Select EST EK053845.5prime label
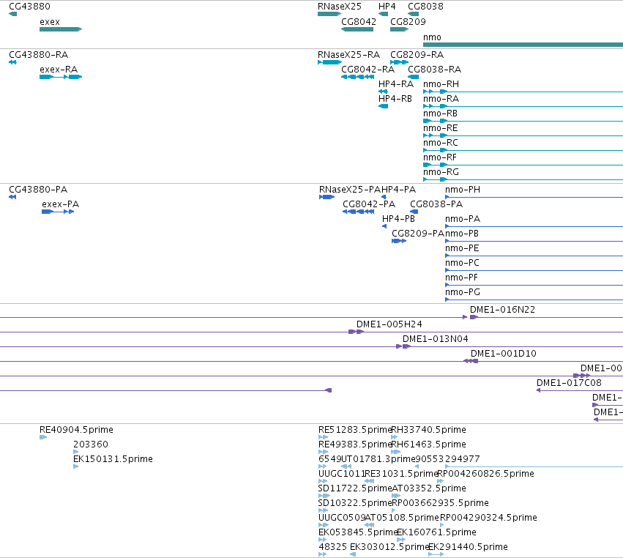Viewport: 623px width, 558px height. (x=358, y=532)
